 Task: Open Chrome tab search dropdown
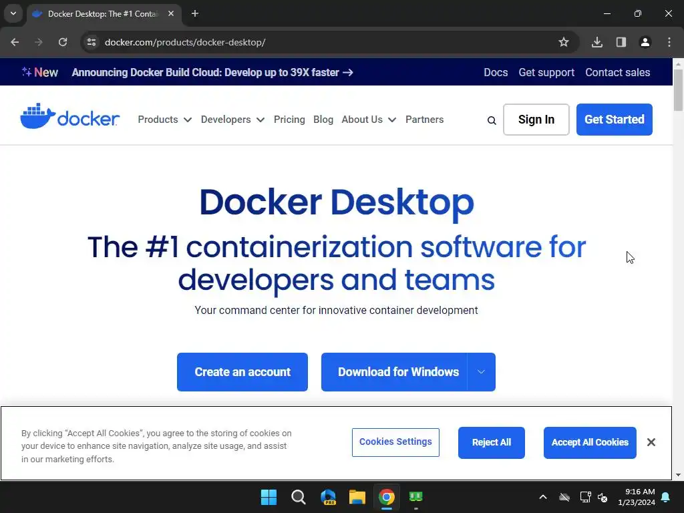pos(13,13)
